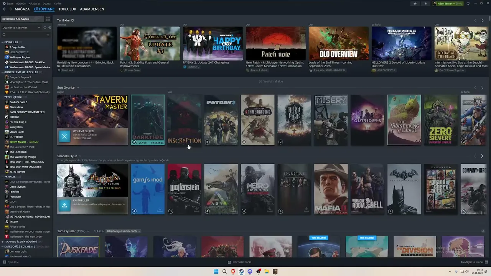Viewport: 491px width, 276px height.
Task: Click Yeni bir raf ekle
Action: 270,82
